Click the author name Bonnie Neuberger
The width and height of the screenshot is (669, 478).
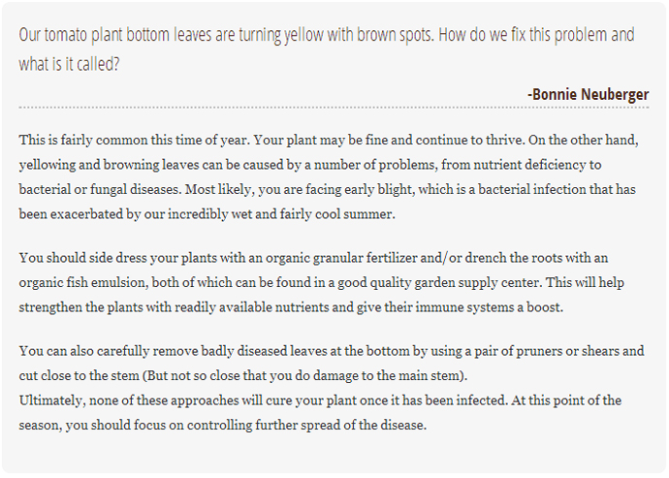pos(588,94)
